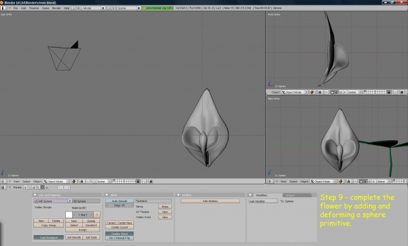Click Copy Group under Vertex Groups
This screenshot has width=408, height=246.
pos(49,225)
